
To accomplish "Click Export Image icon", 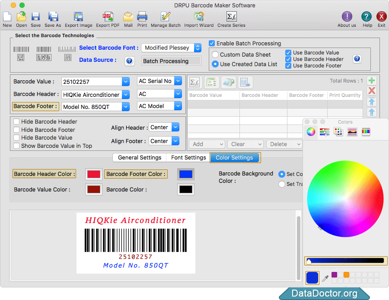I will point(78,16).
